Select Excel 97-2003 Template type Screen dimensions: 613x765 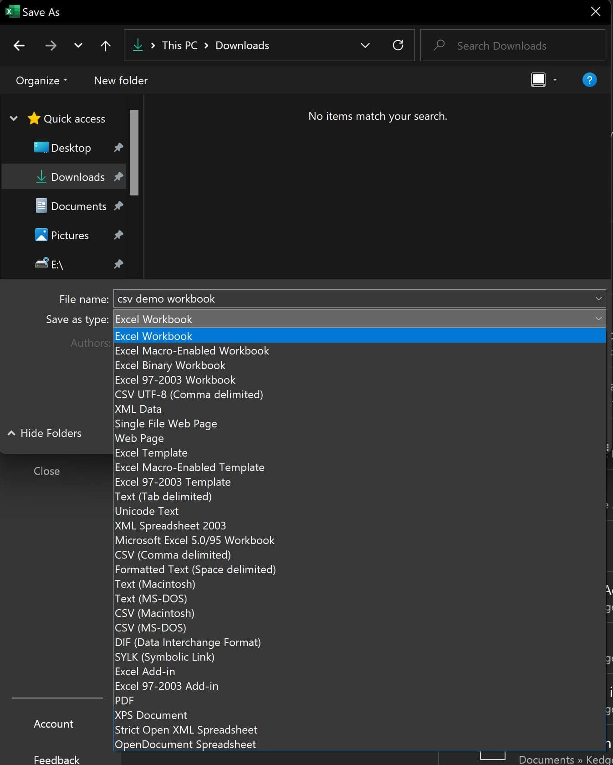coord(359,482)
